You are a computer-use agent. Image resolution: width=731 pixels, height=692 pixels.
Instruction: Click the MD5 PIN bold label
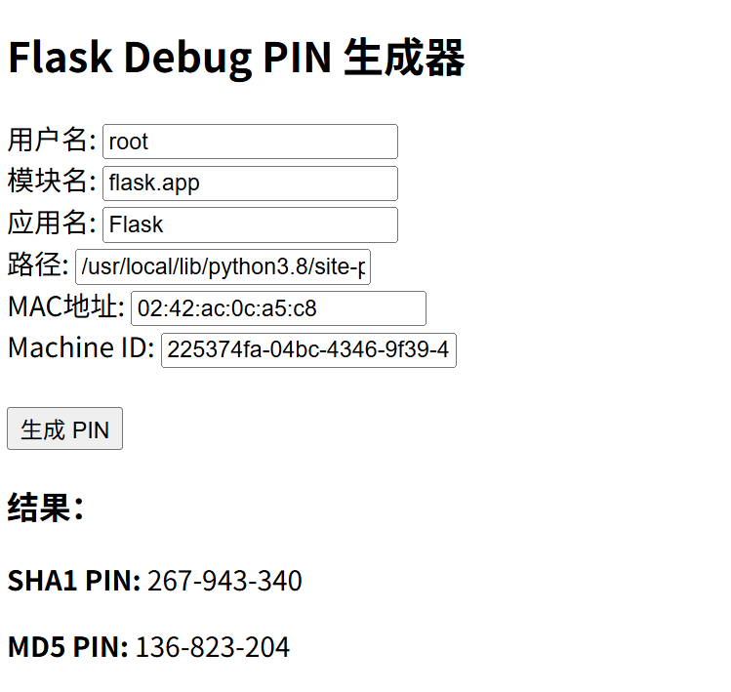point(67,647)
